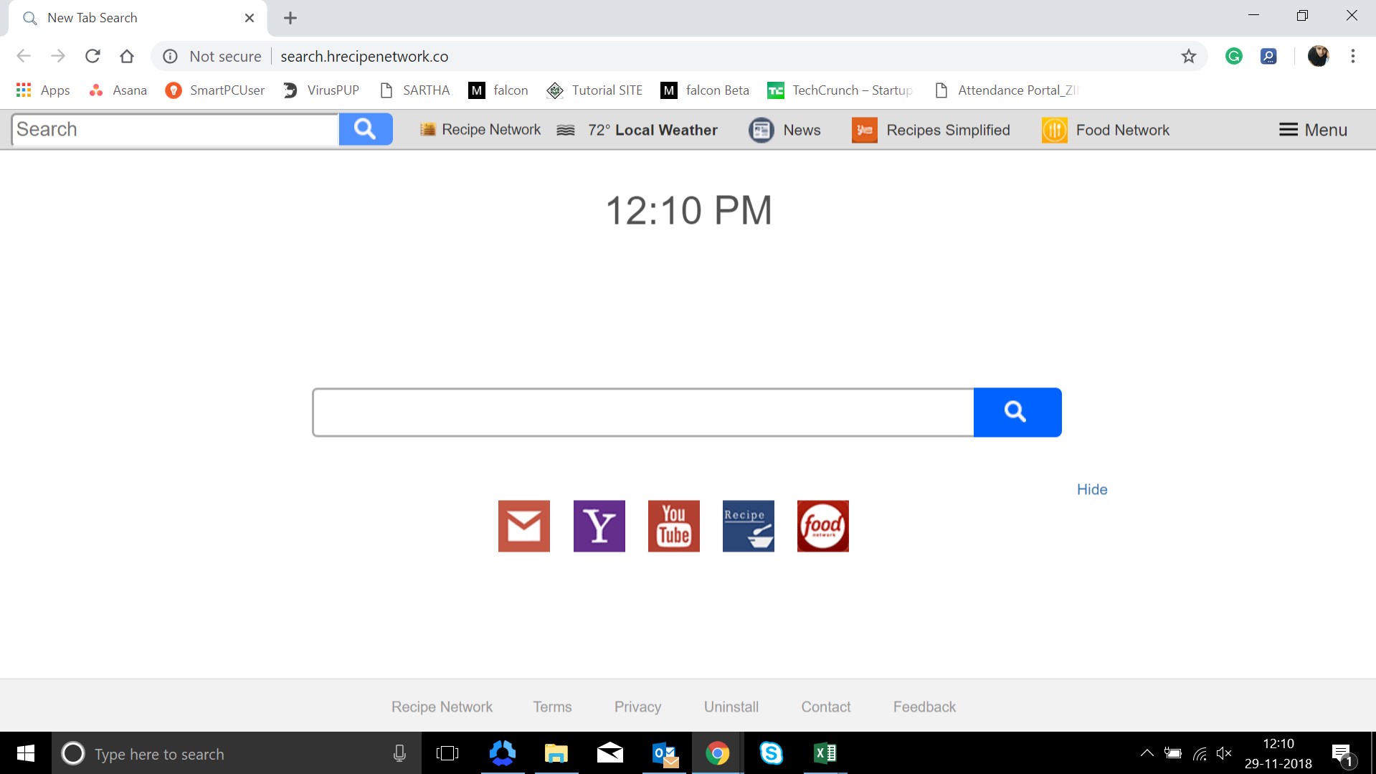Open the YouTube shortcut icon

pos(673,526)
